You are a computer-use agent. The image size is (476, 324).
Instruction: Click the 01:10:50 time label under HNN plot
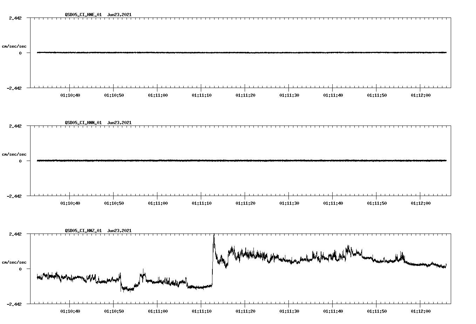114,203
